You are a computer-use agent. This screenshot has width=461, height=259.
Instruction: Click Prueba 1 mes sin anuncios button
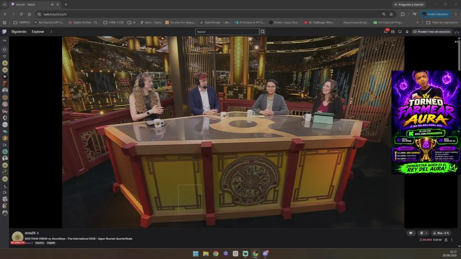pyautogui.click(x=432, y=32)
